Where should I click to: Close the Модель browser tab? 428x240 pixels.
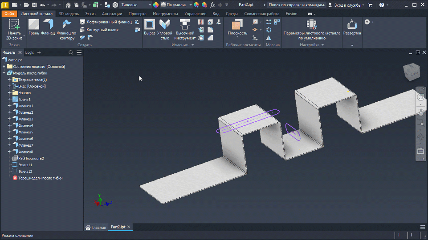pyautogui.click(x=20, y=52)
